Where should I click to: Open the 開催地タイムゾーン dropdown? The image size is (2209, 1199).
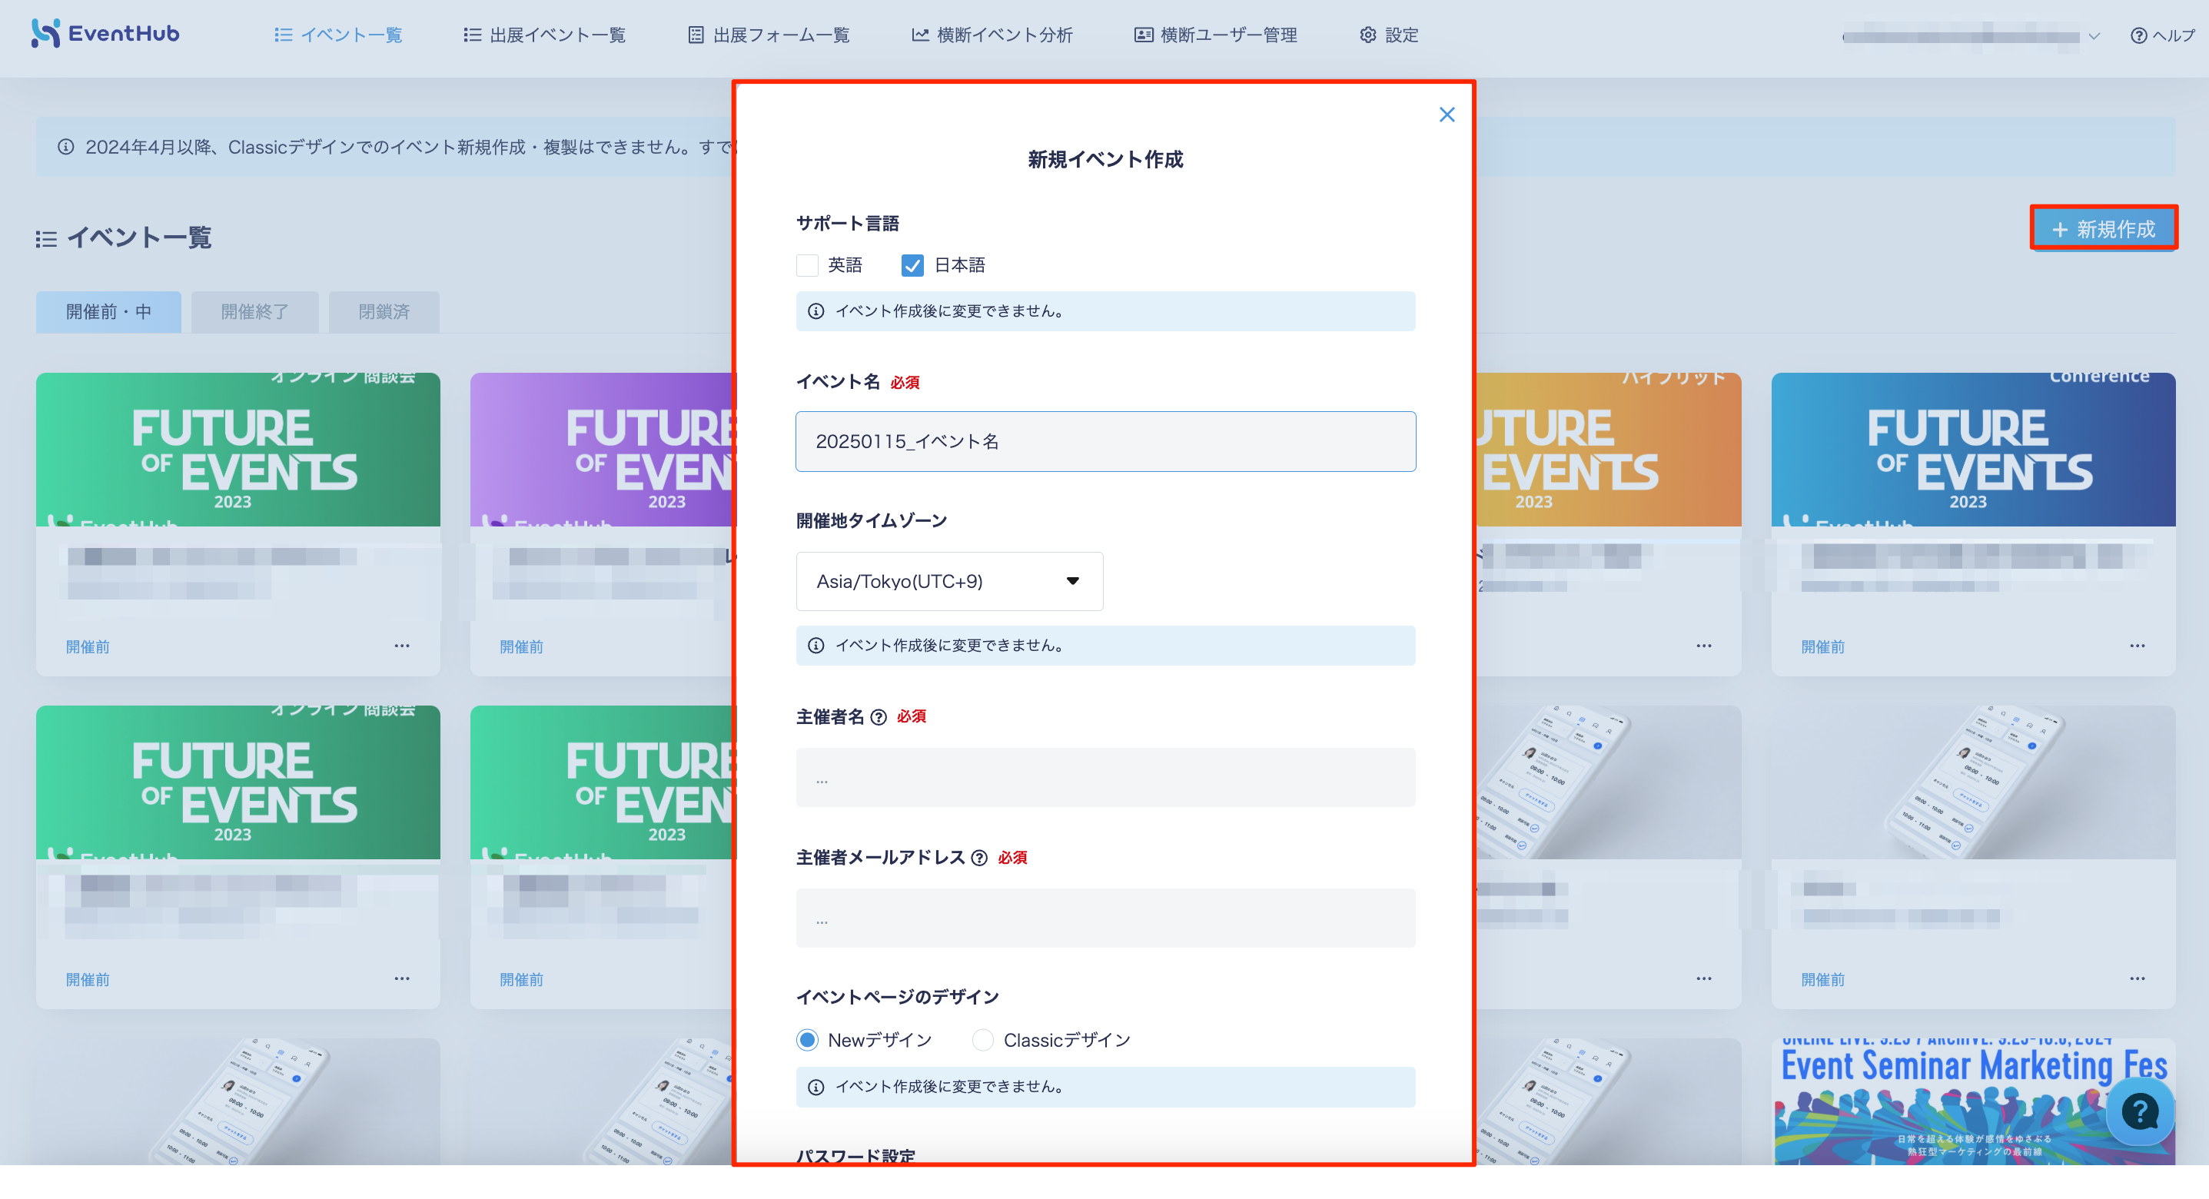point(948,582)
